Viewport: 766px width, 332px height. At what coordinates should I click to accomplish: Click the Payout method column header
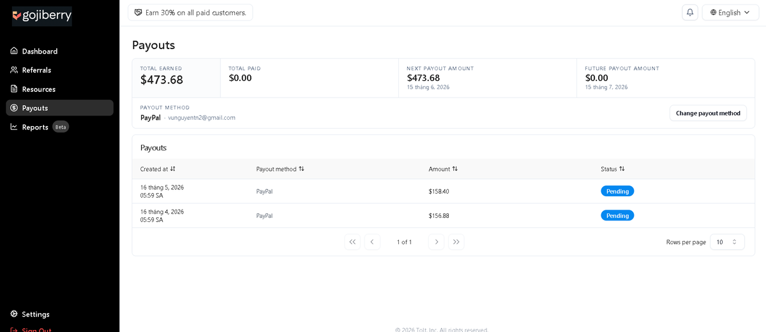point(280,169)
